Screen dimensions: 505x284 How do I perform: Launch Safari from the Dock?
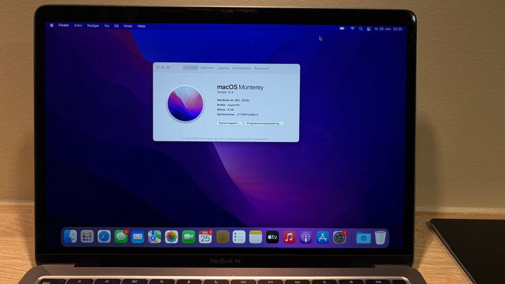coord(104,237)
